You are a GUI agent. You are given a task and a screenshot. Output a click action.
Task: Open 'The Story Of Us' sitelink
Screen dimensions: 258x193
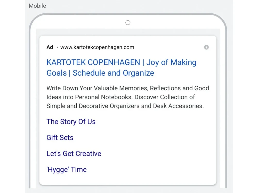coord(71,122)
